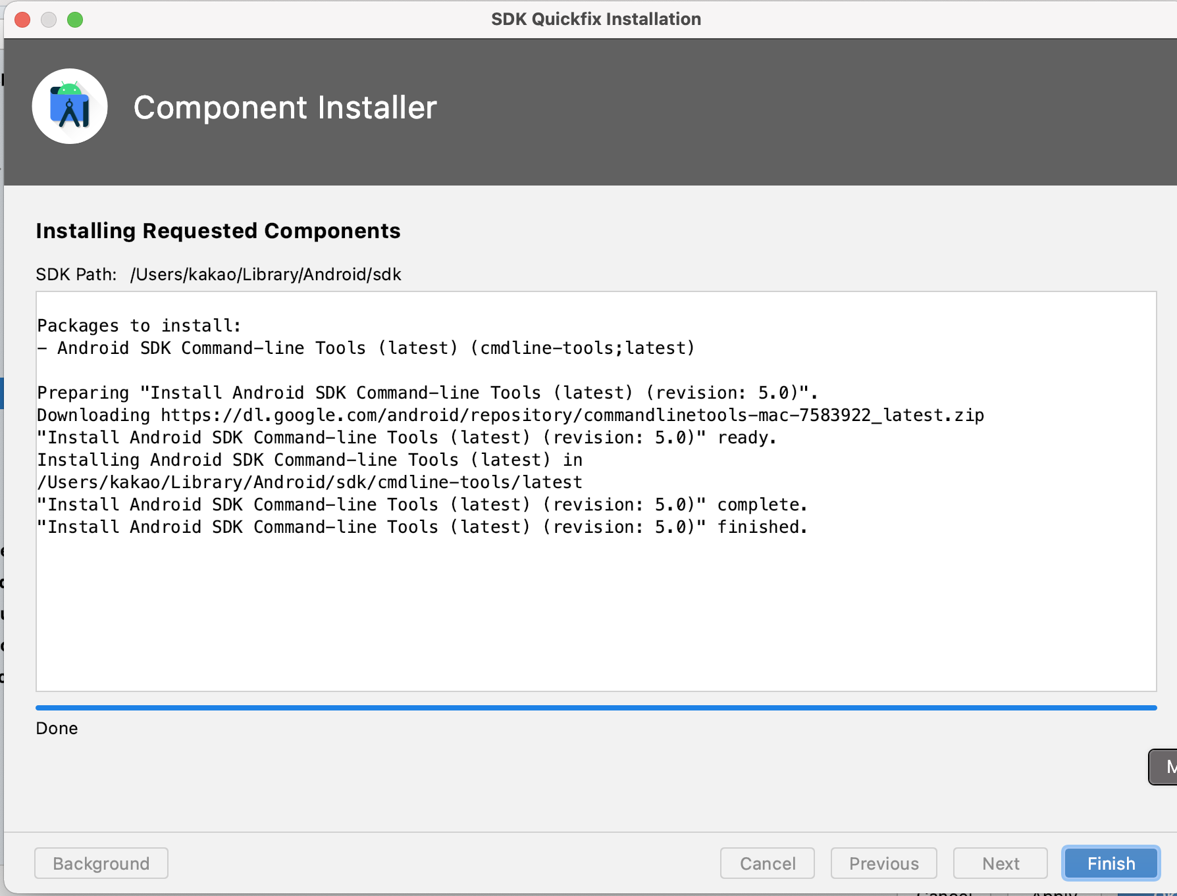1177x896 pixels.
Task: Click the cmdline-tools/latest install path line
Action: (x=309, y=482)
